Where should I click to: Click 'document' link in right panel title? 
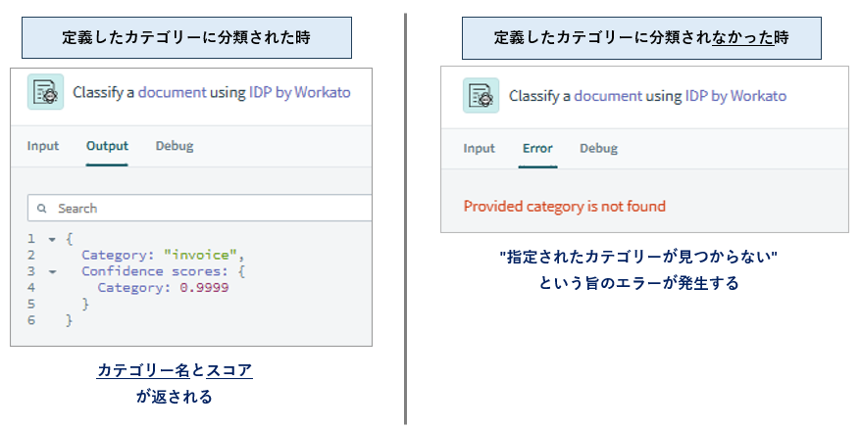(608, 96)
